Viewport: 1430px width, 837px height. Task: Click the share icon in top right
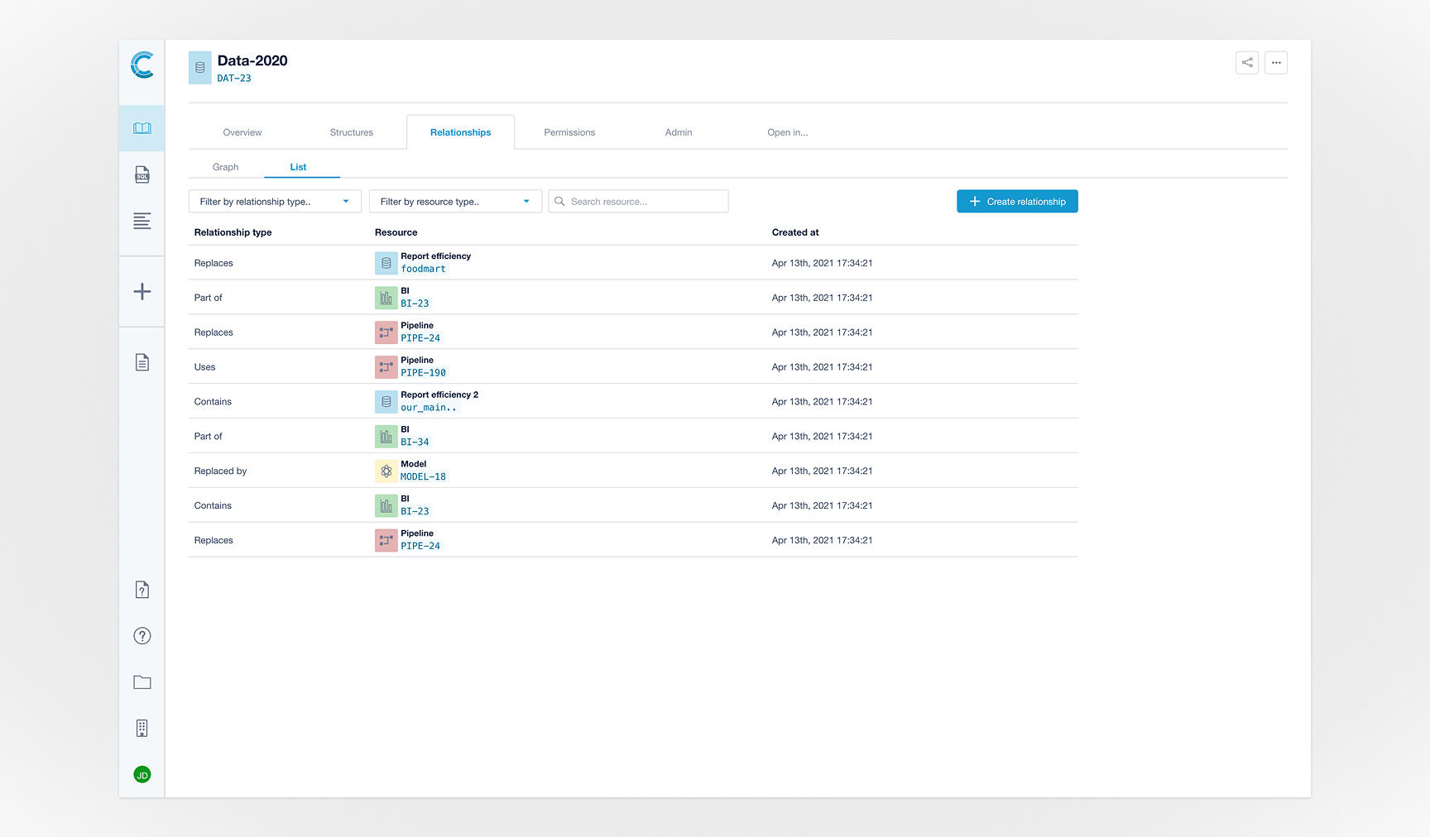[x=1246, y=63]
